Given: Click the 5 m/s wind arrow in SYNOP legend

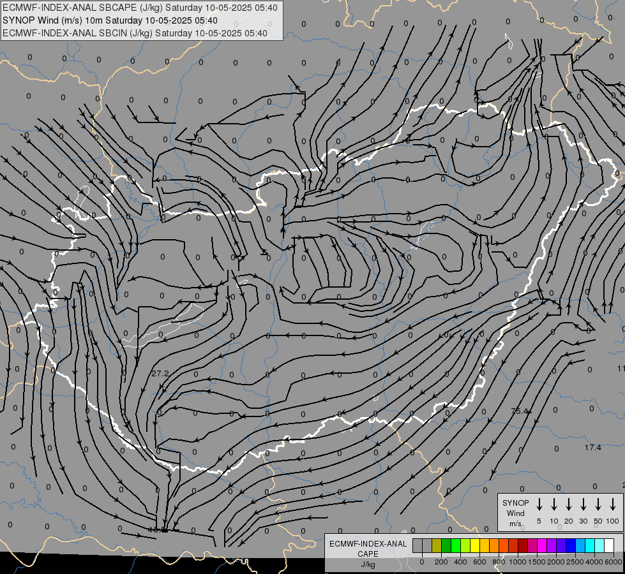Looking at the screenshot, I should click(x=539, y=504).
